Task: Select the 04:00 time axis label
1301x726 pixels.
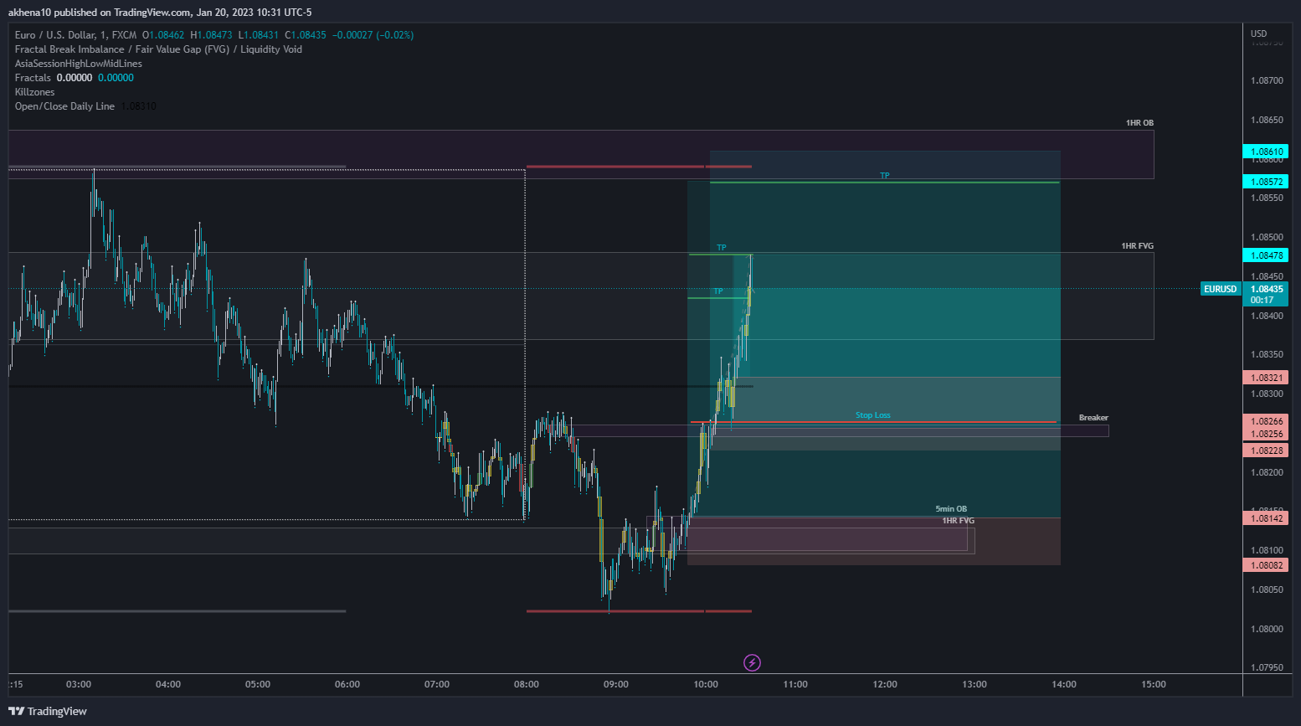Action: 168,684
